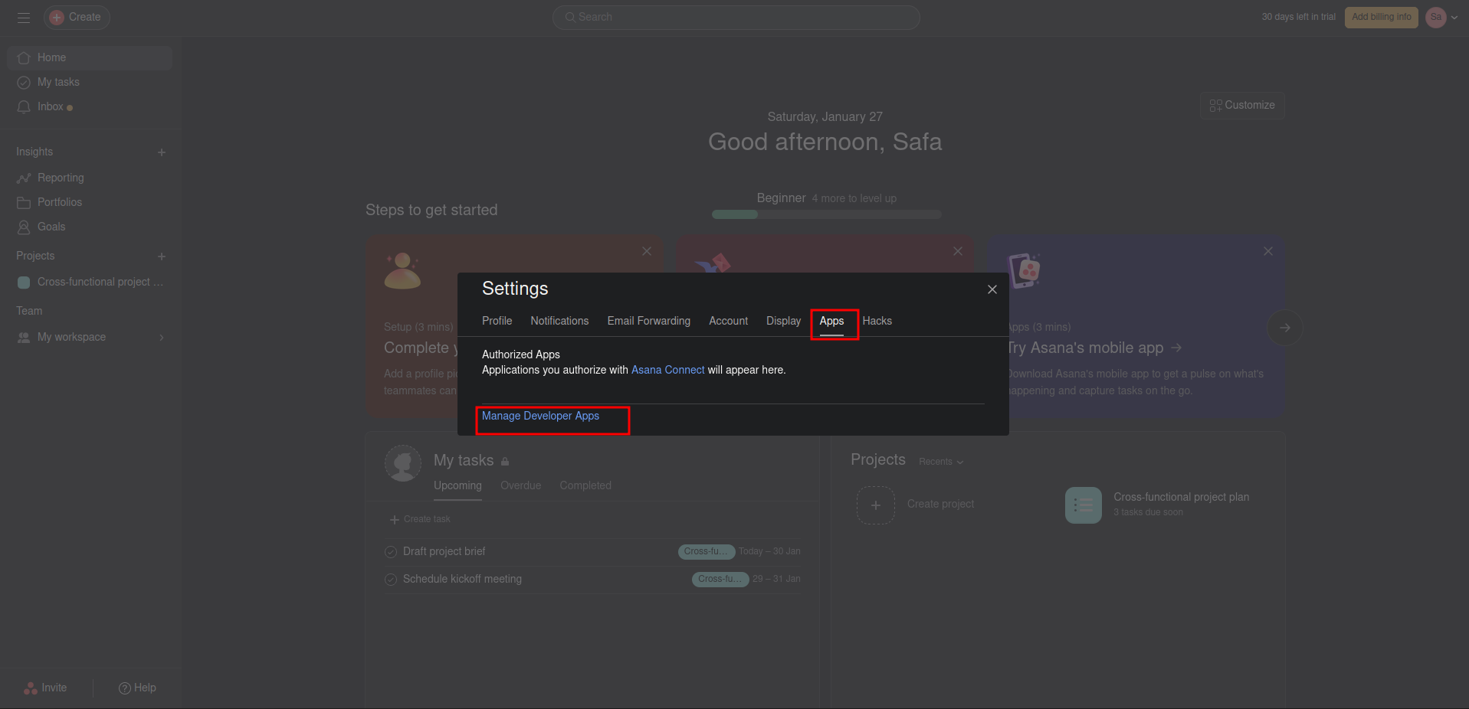Click project tag on Schedule kickoff meeting
Viewport: 1469px width, 709px height.
pos(720,579)
